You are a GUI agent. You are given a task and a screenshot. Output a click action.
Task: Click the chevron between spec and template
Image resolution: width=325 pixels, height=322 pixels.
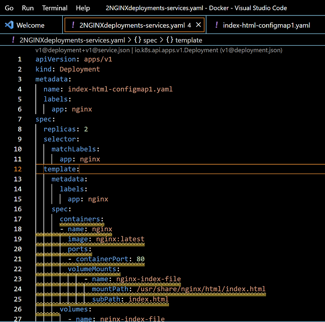162,40
